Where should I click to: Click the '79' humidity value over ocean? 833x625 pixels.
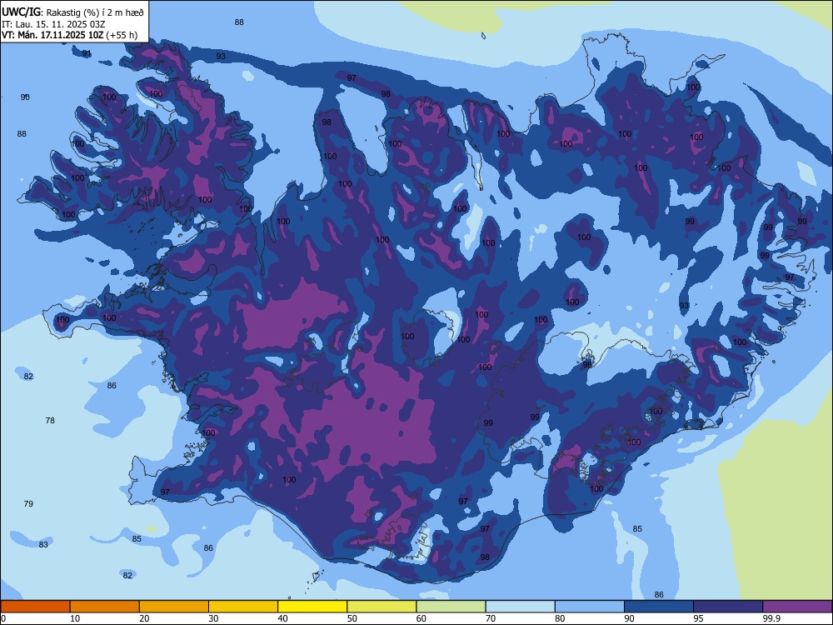28,503
